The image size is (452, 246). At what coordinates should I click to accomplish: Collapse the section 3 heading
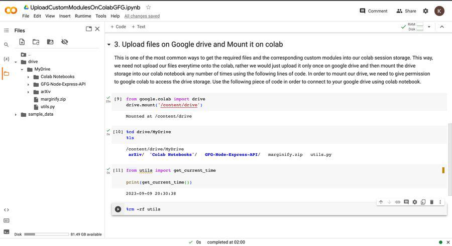coord(109,45)
